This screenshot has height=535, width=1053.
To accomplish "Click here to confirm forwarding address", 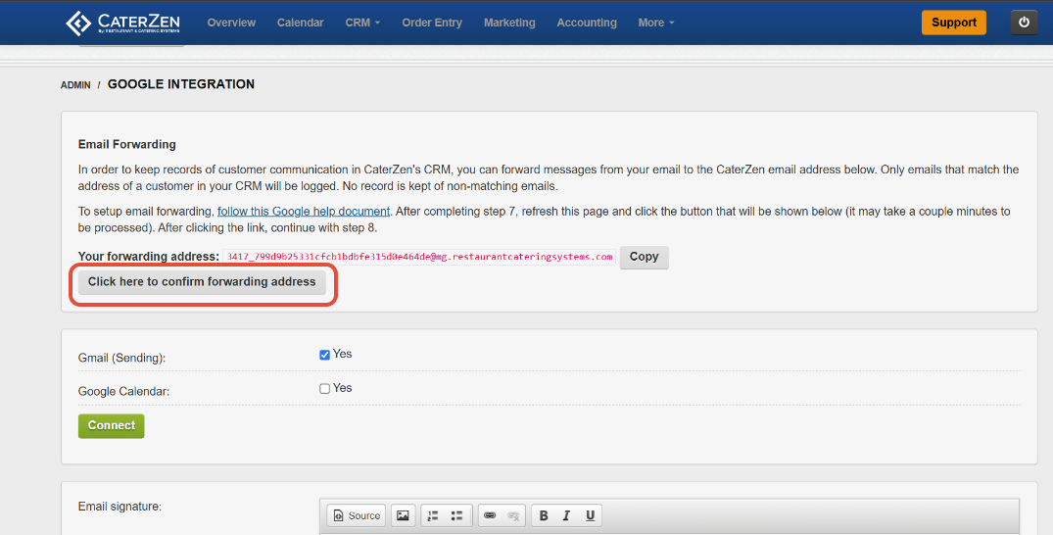I will click(202, 282).
